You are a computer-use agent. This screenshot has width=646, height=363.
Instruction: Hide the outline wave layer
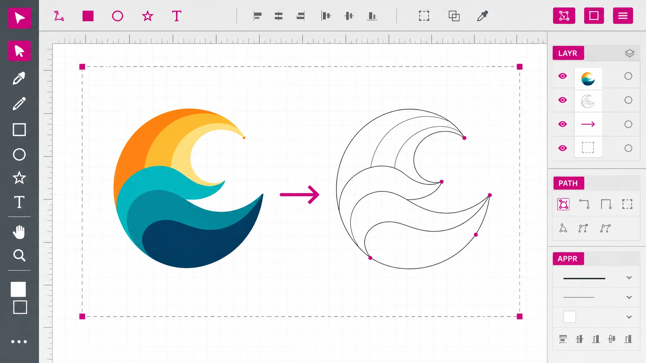pyautogui.click(x=562, y=100)
